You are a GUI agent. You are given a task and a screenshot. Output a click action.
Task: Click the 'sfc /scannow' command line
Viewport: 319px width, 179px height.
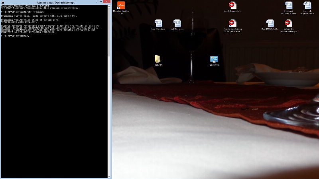point(22,12)
